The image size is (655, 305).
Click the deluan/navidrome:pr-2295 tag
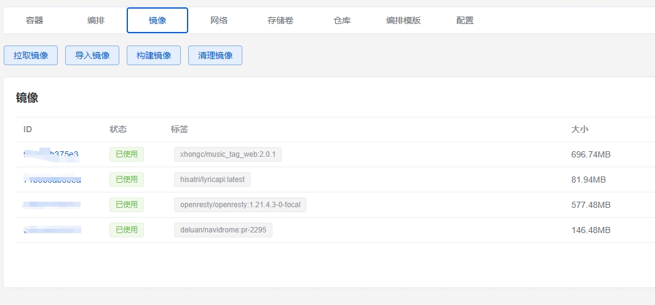pyautogui.click(x=223, y=230)
